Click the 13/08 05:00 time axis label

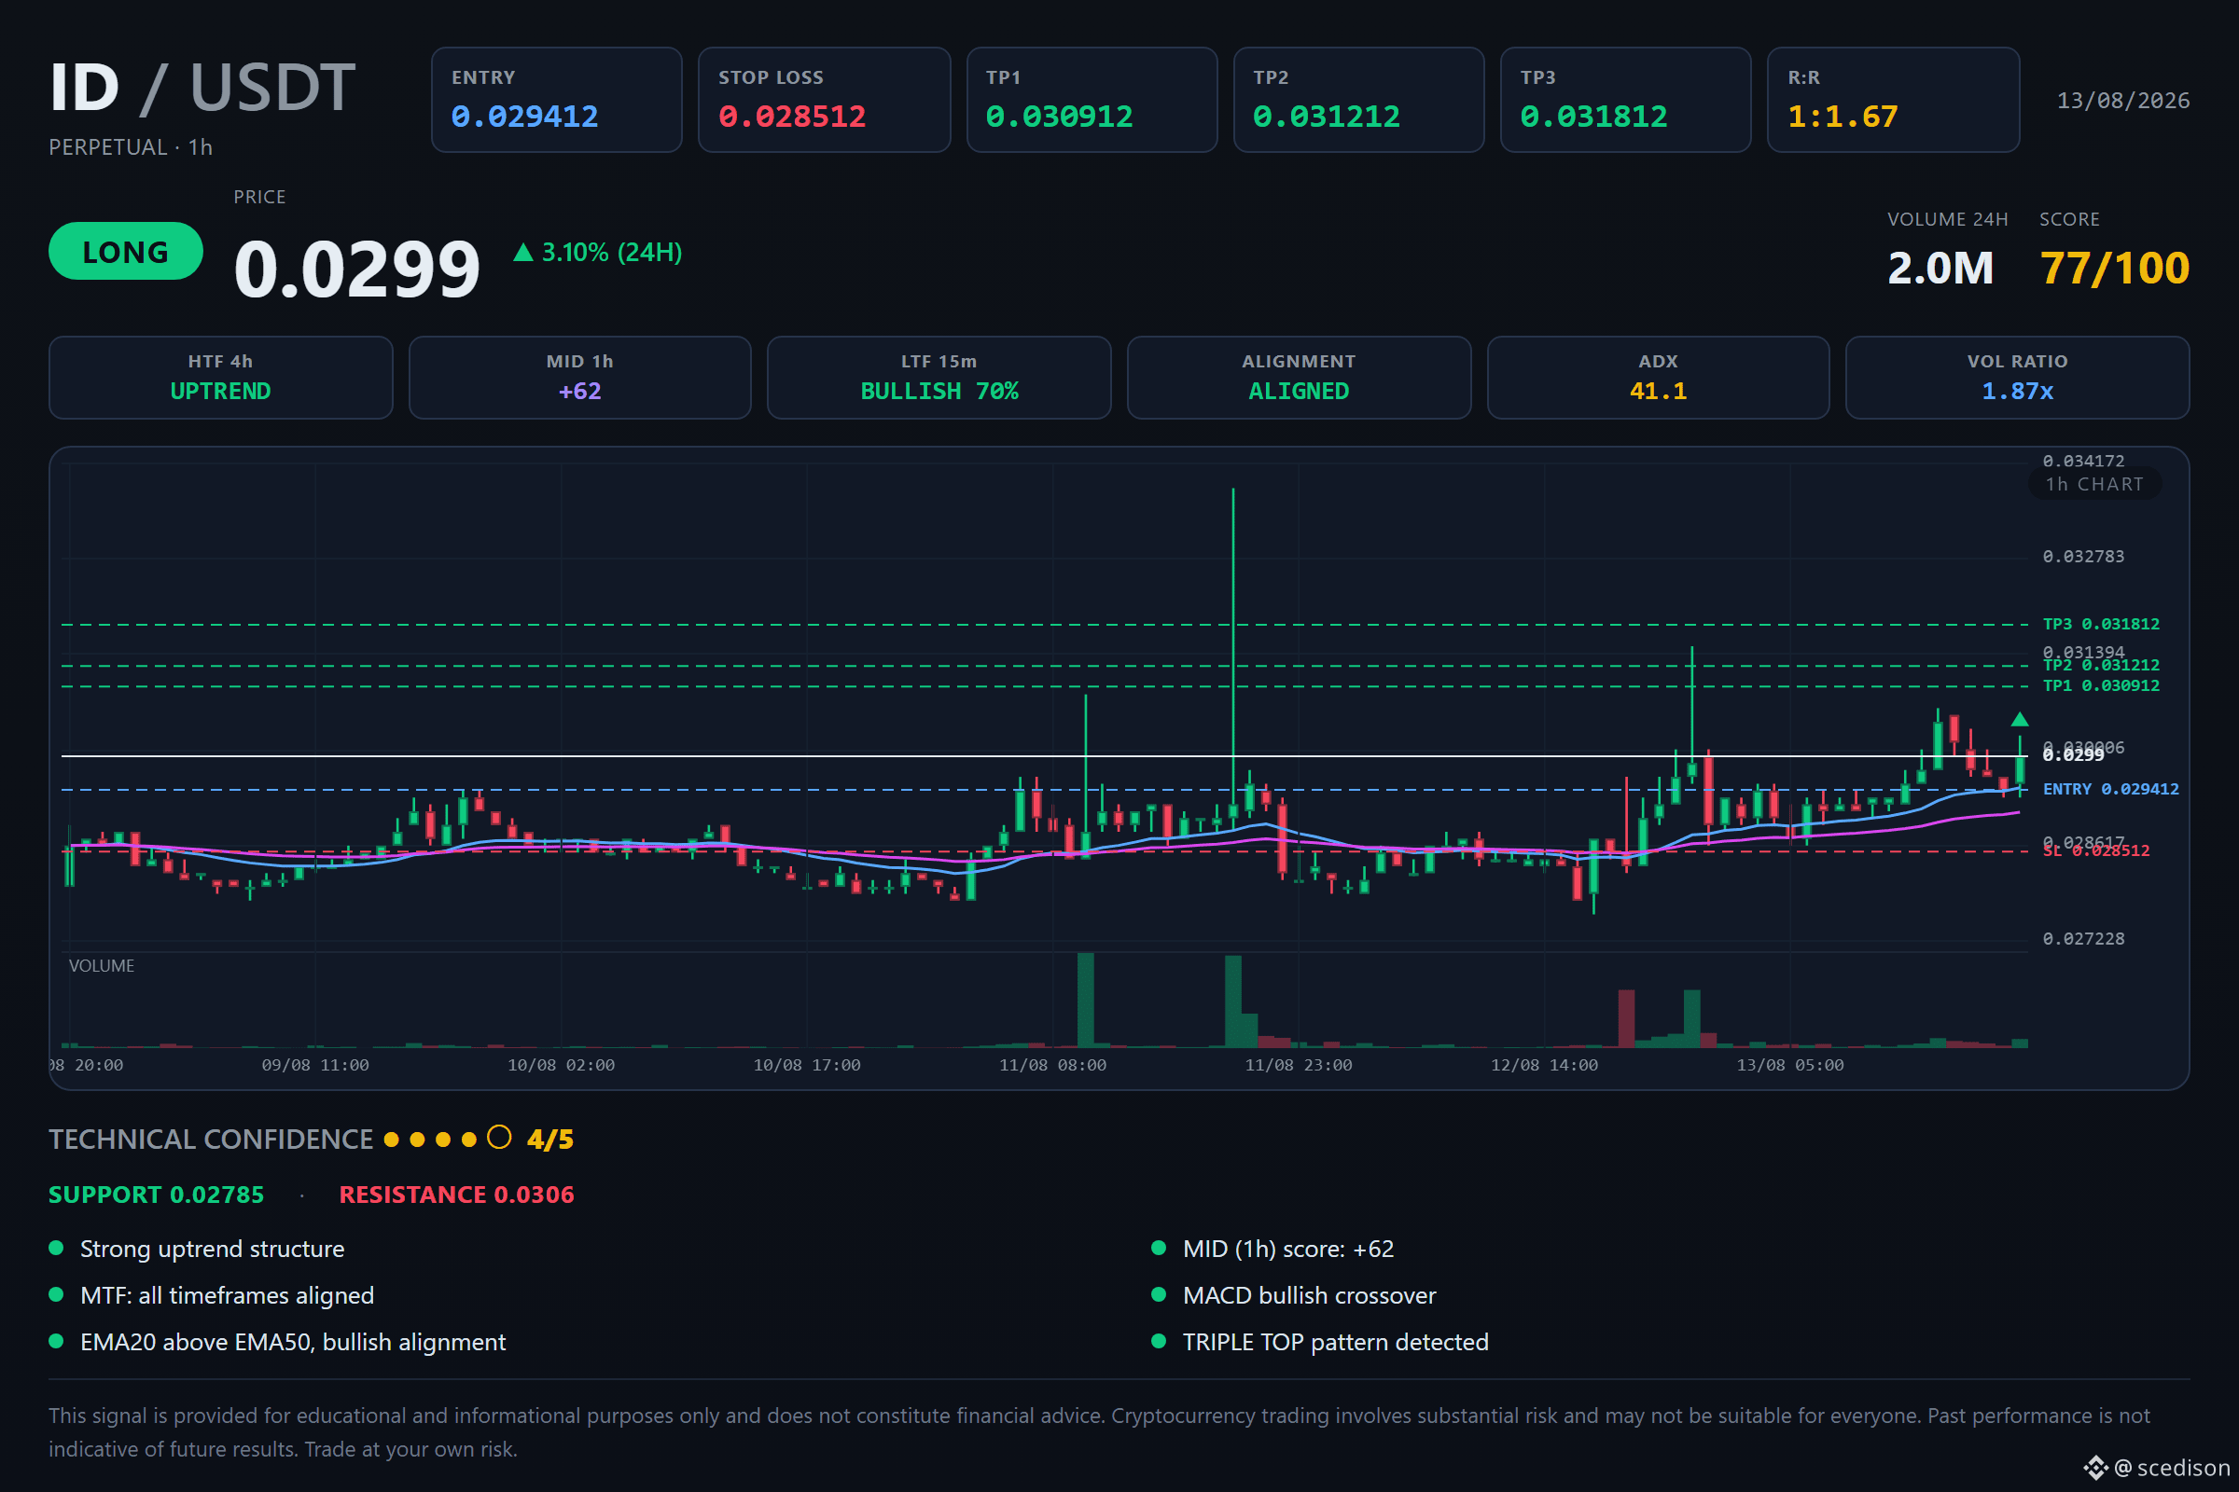pos(1789,1066)
